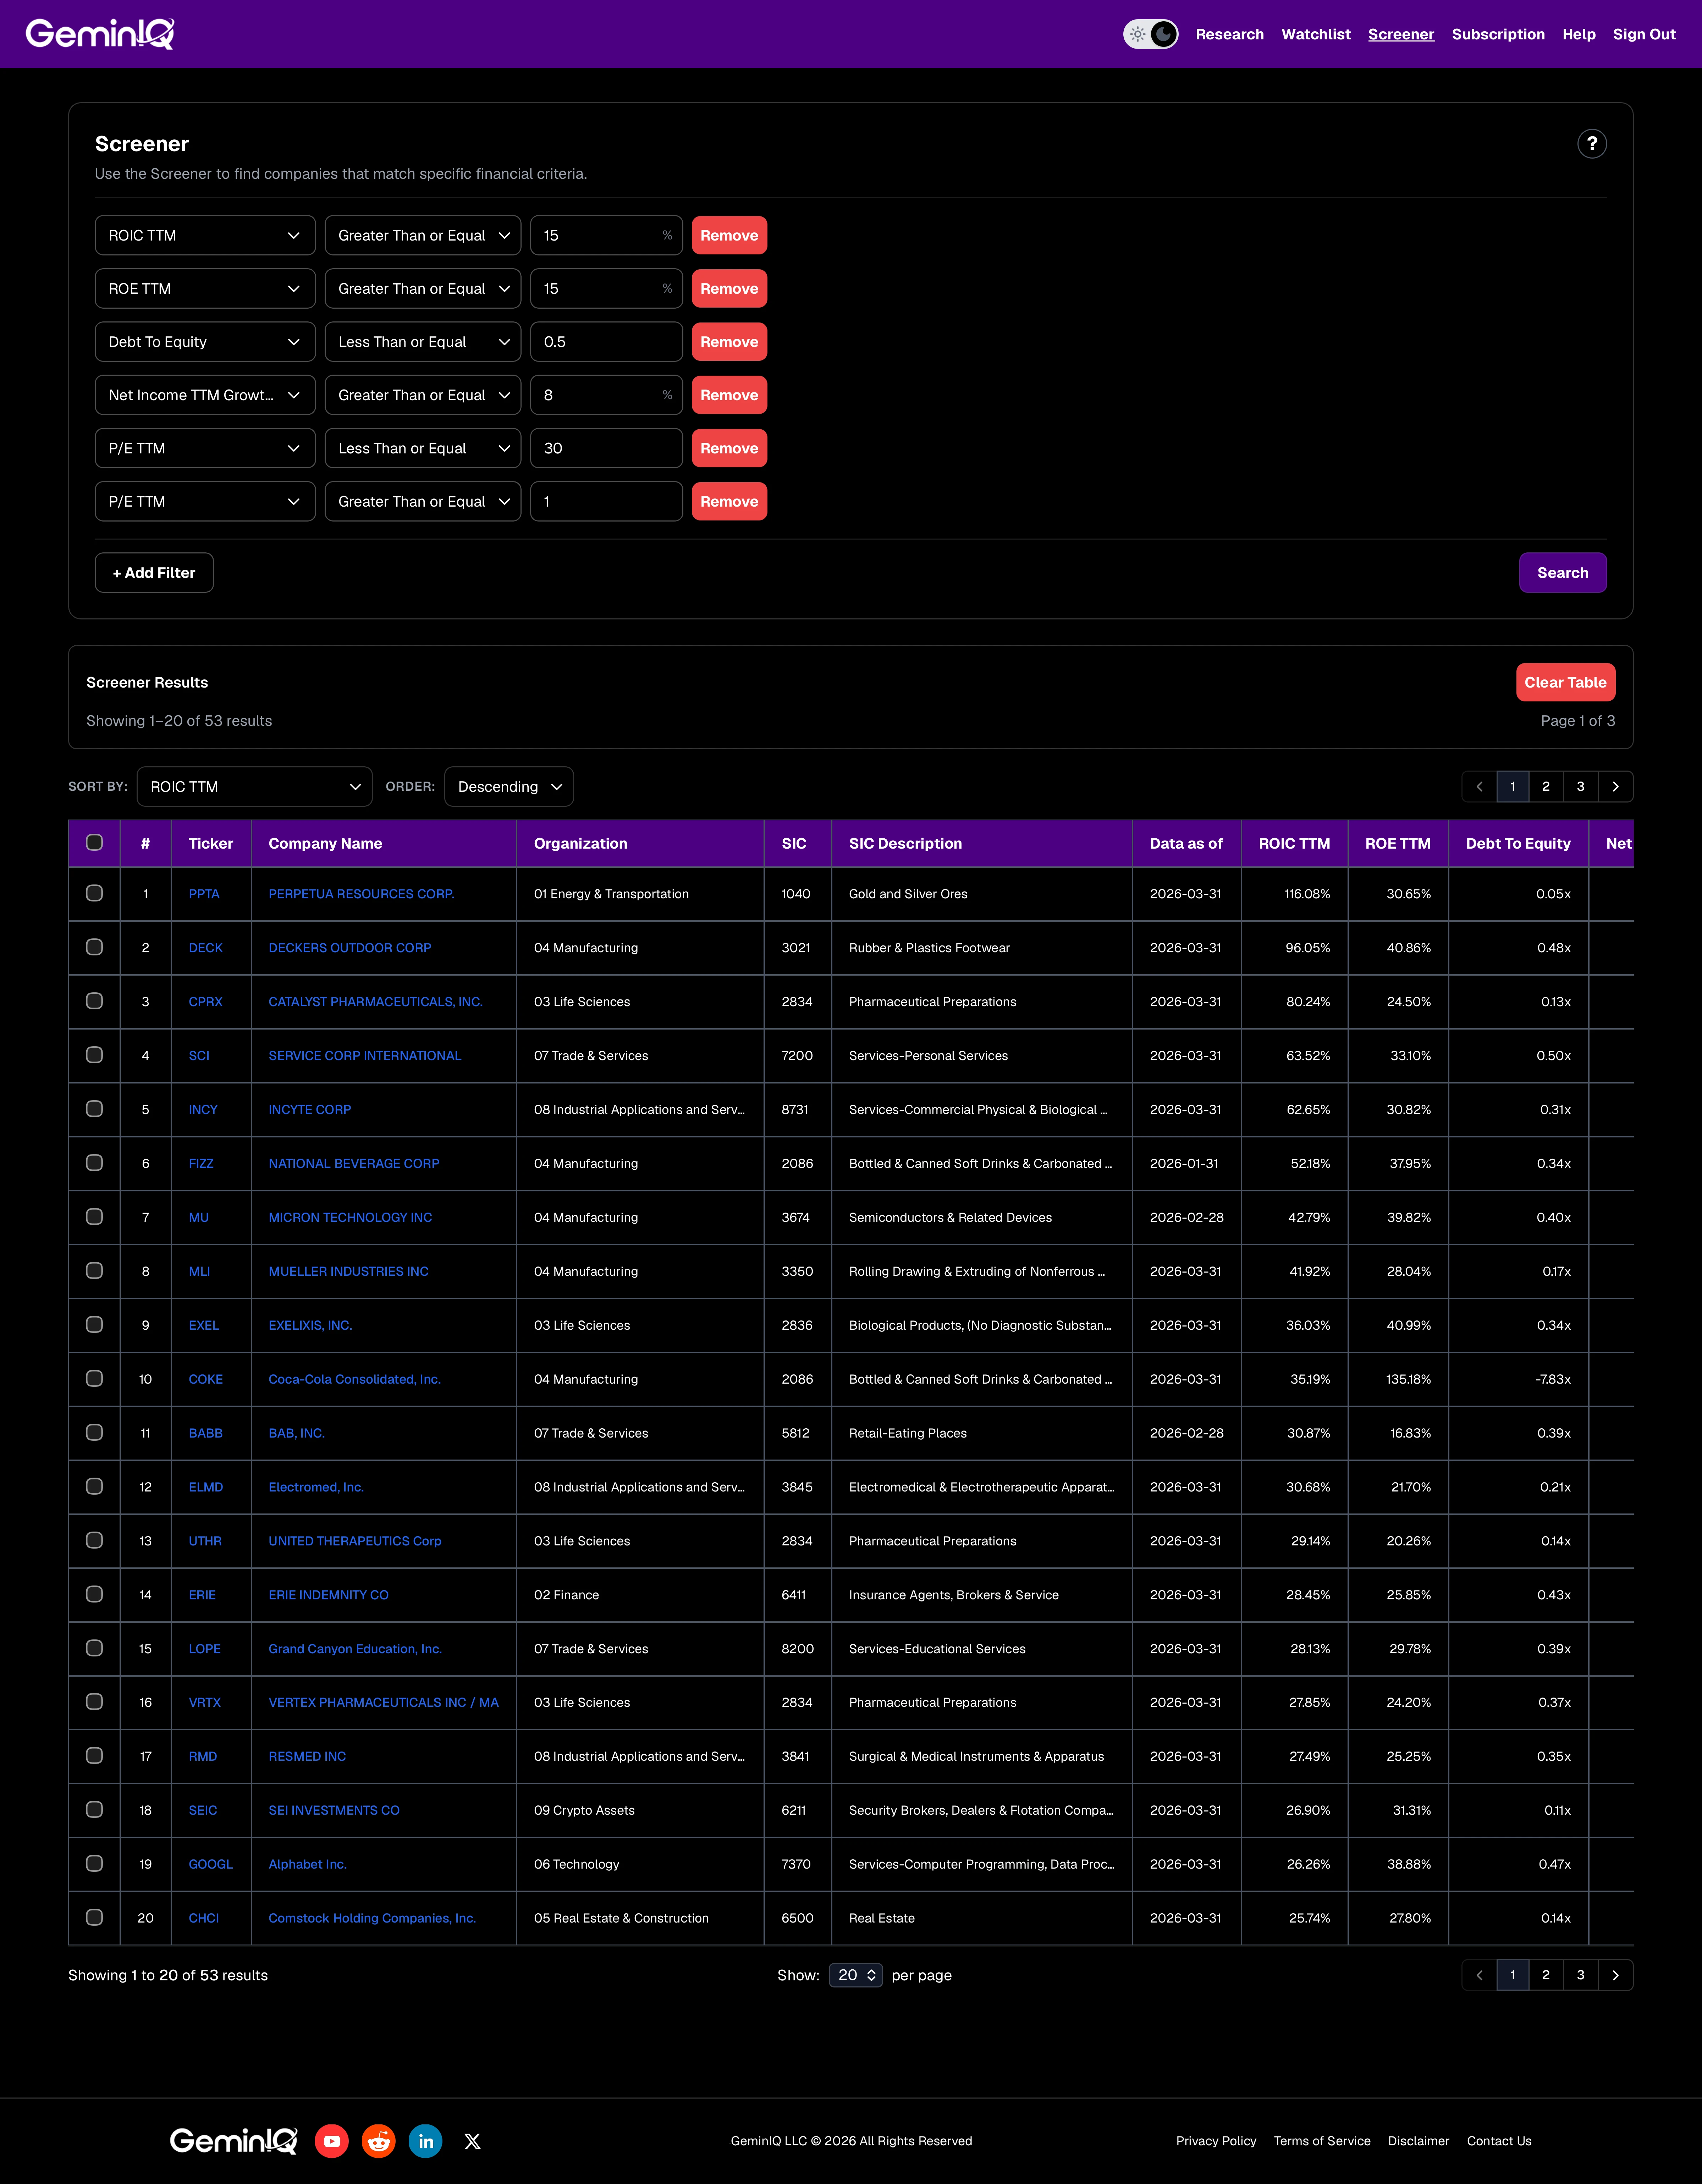Click the GeminIQ logo in the footer

pyautogui.click(x=234, y=2141)
